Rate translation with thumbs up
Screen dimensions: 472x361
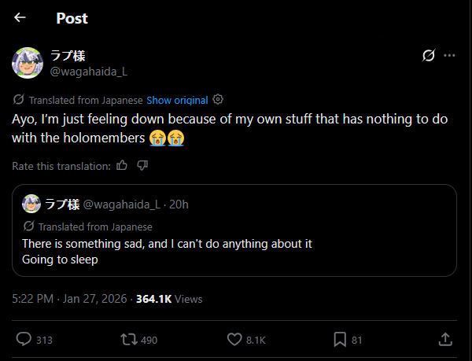coord(122,165)
